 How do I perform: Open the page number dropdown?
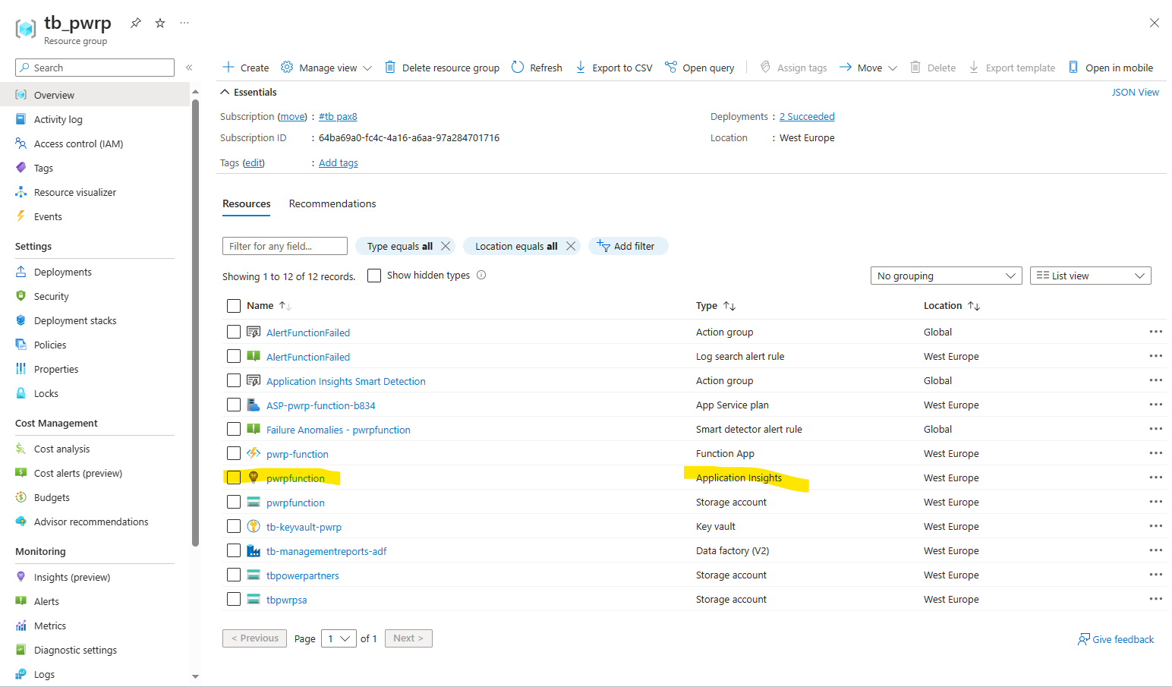point(339,638)
